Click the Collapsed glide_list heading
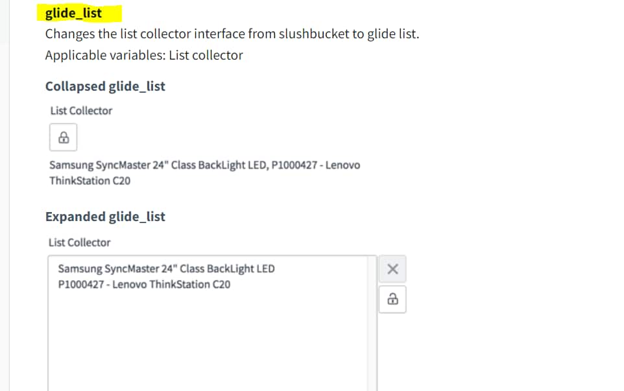Image resolution: width=624 pixels, height=391 pixels. pos(105,86)
